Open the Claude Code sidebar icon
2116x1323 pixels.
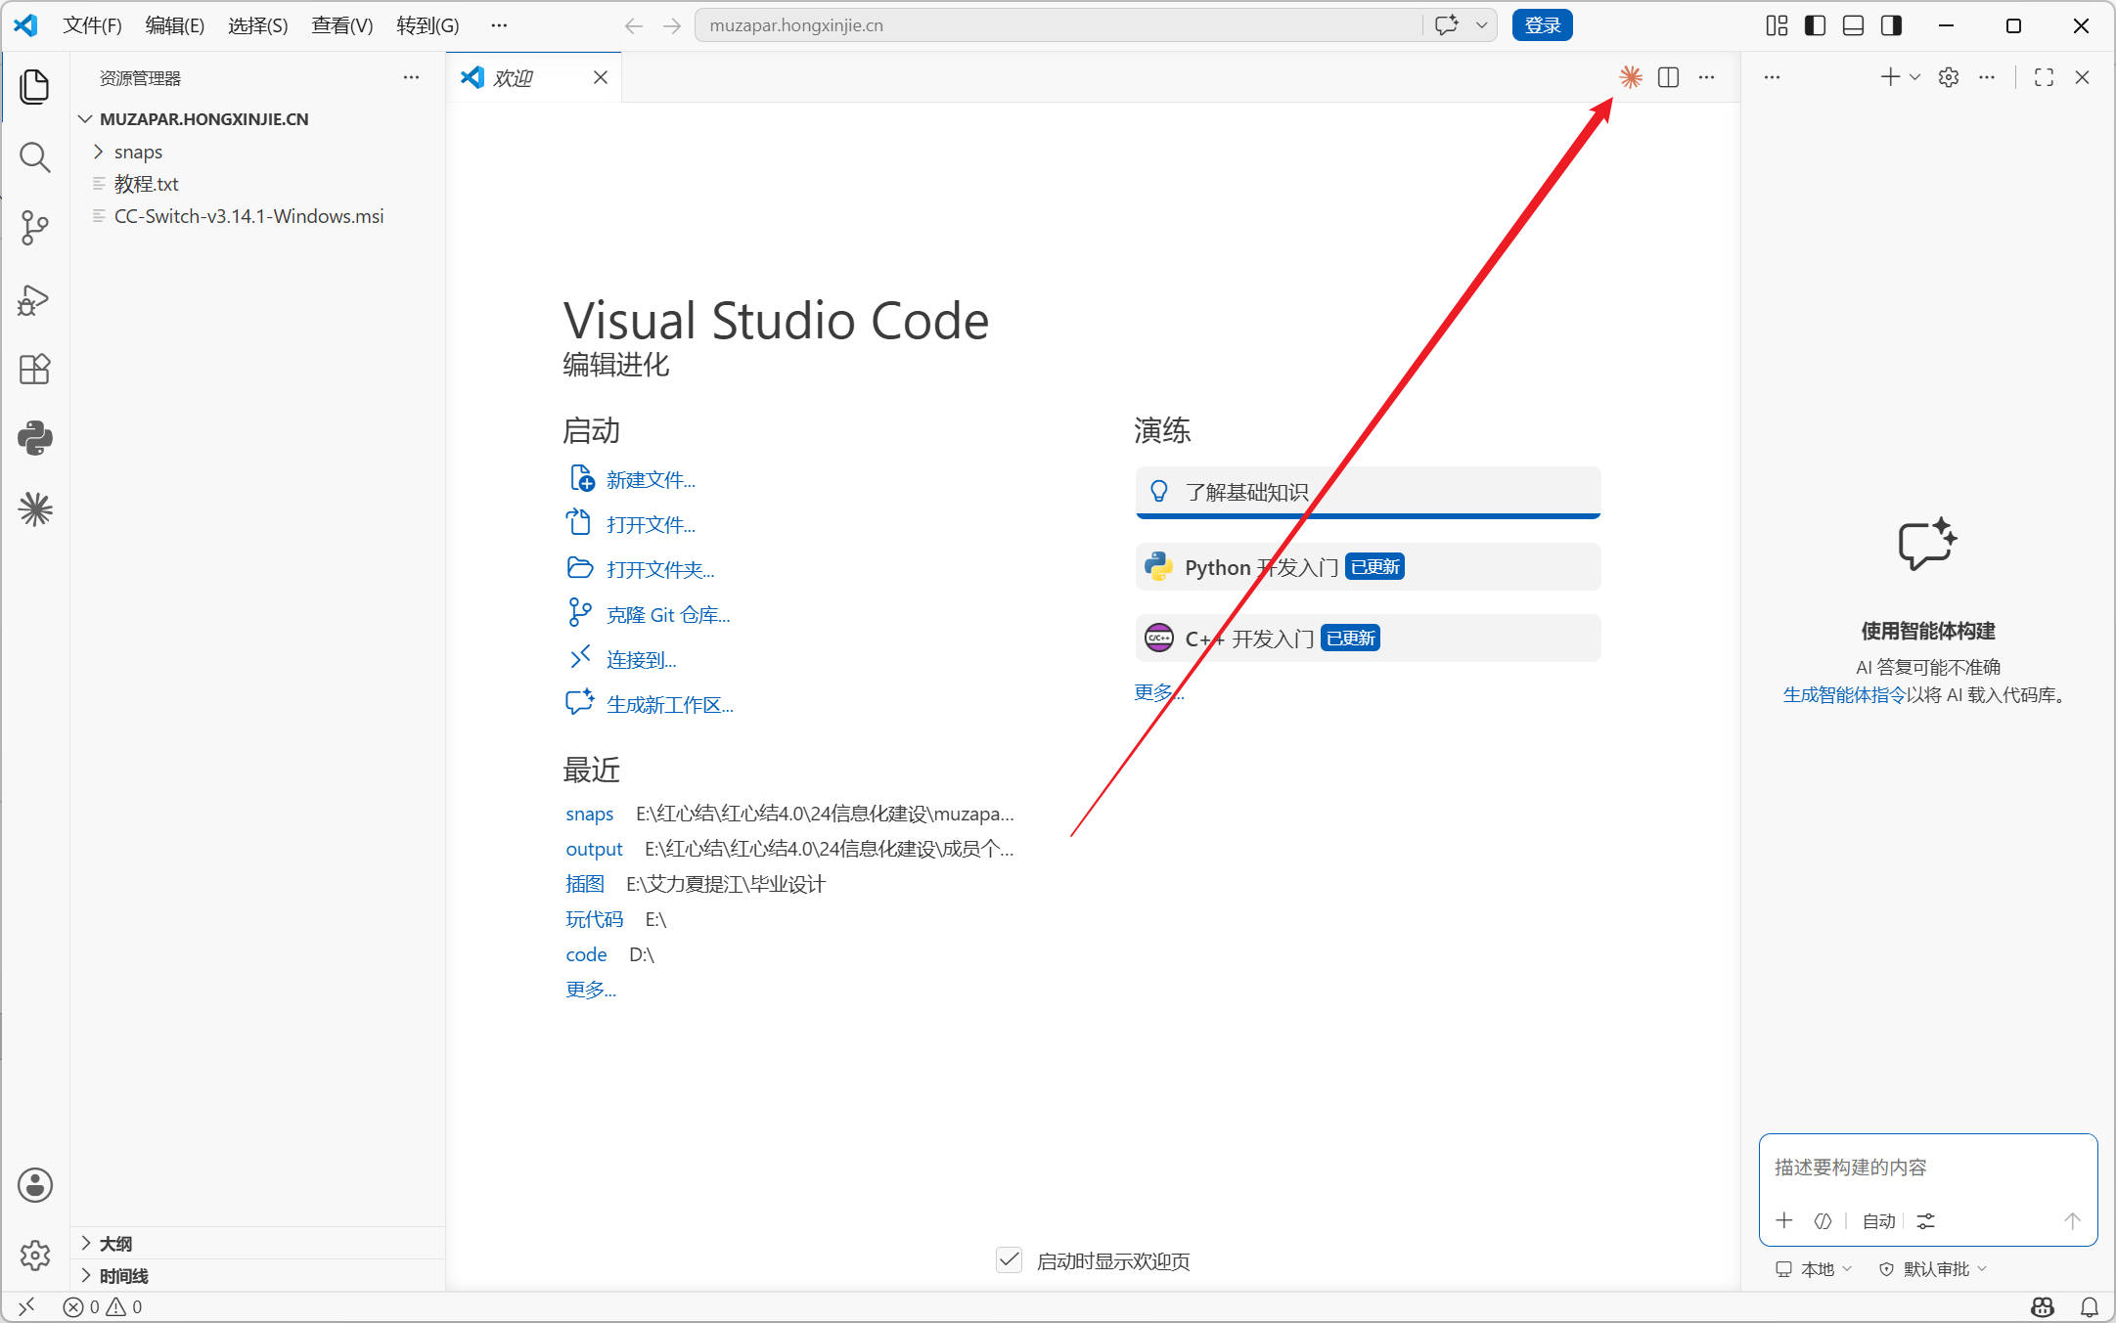pos(34,509)
